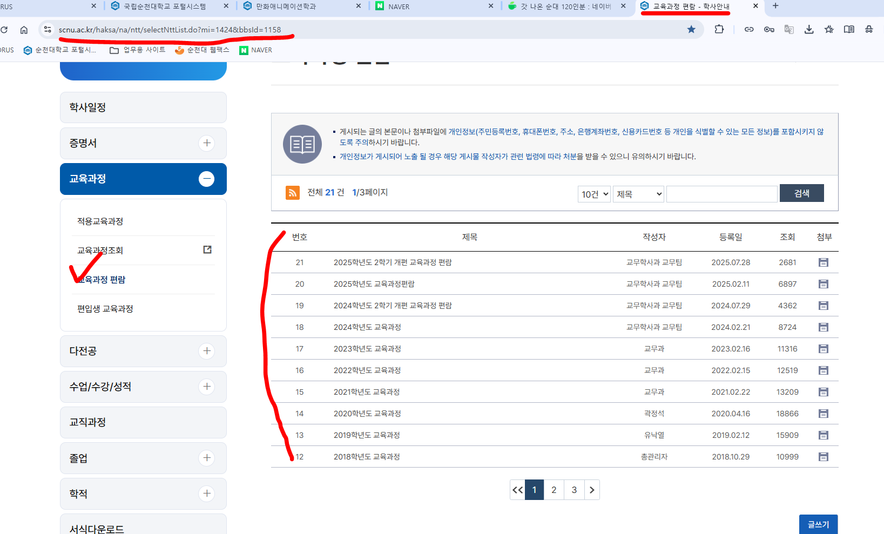Go to browser home page icon

(24, 30)
